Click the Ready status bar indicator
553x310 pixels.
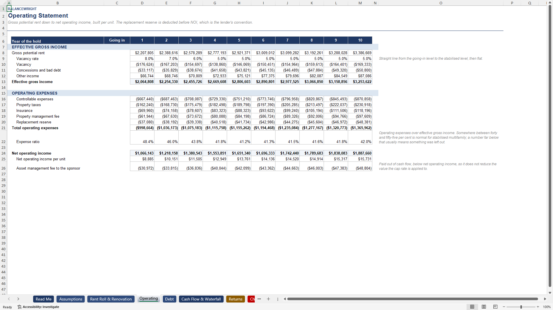pyautogui.click(x=7, y=307)
